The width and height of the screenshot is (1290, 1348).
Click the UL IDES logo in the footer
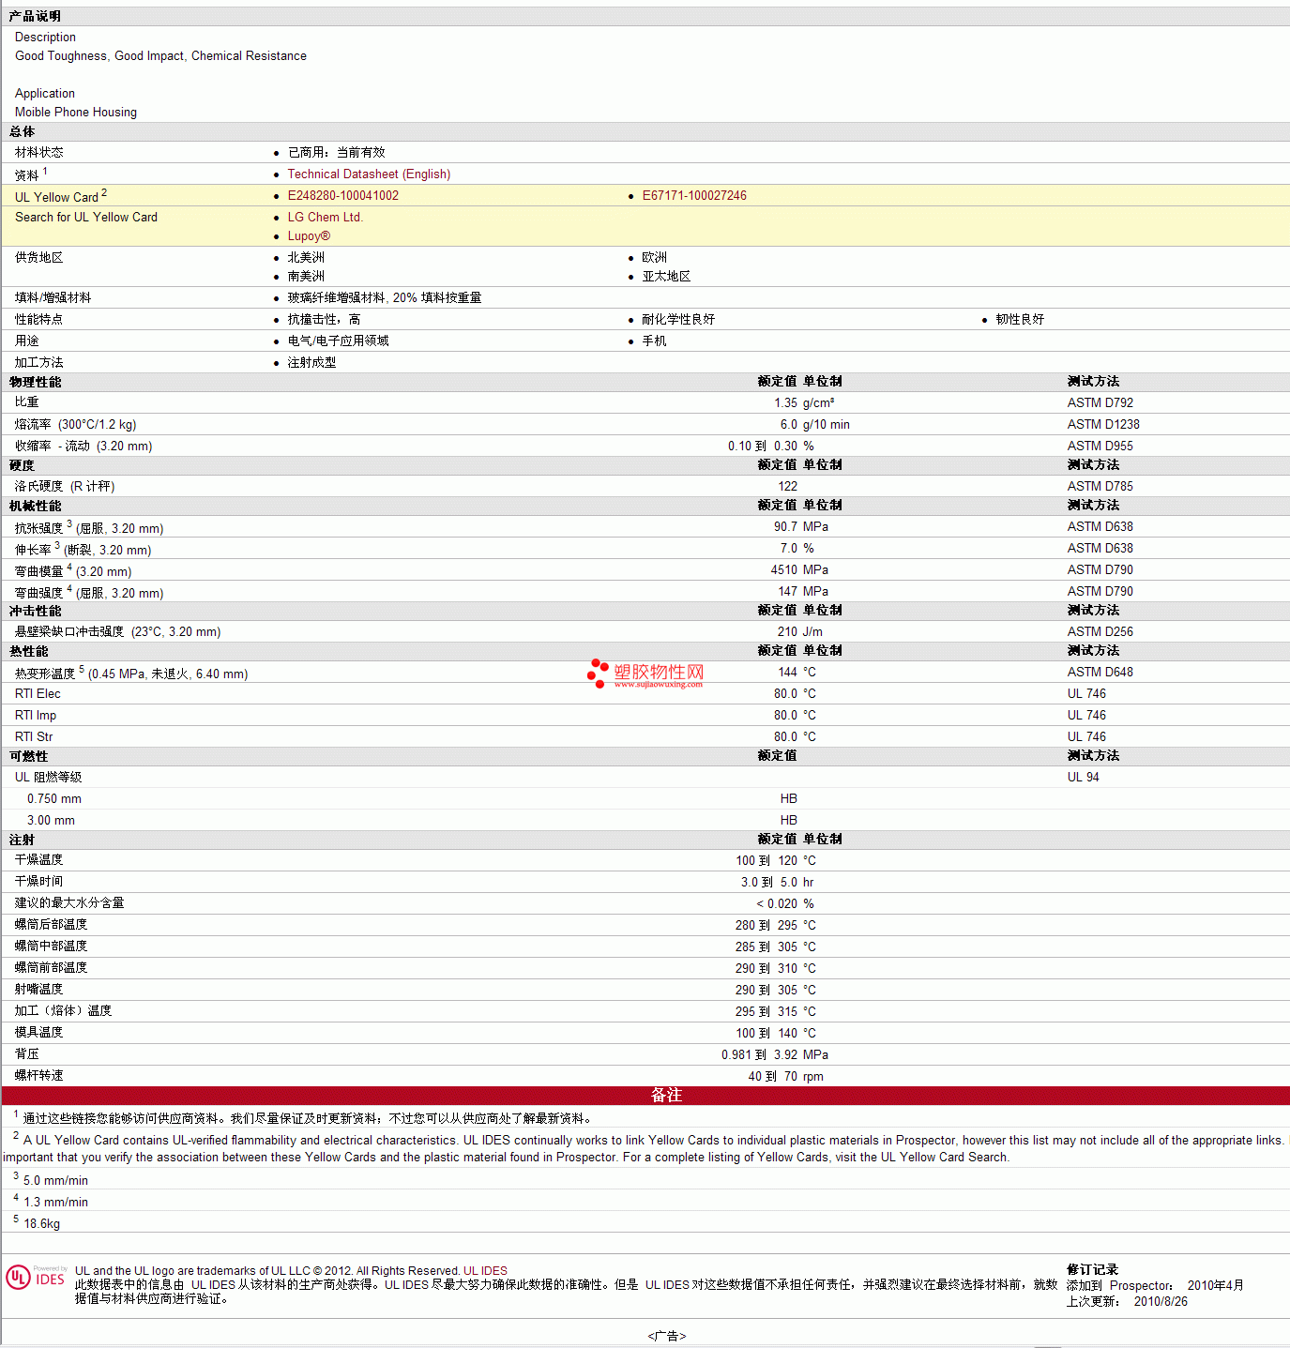click(36, 1278)
